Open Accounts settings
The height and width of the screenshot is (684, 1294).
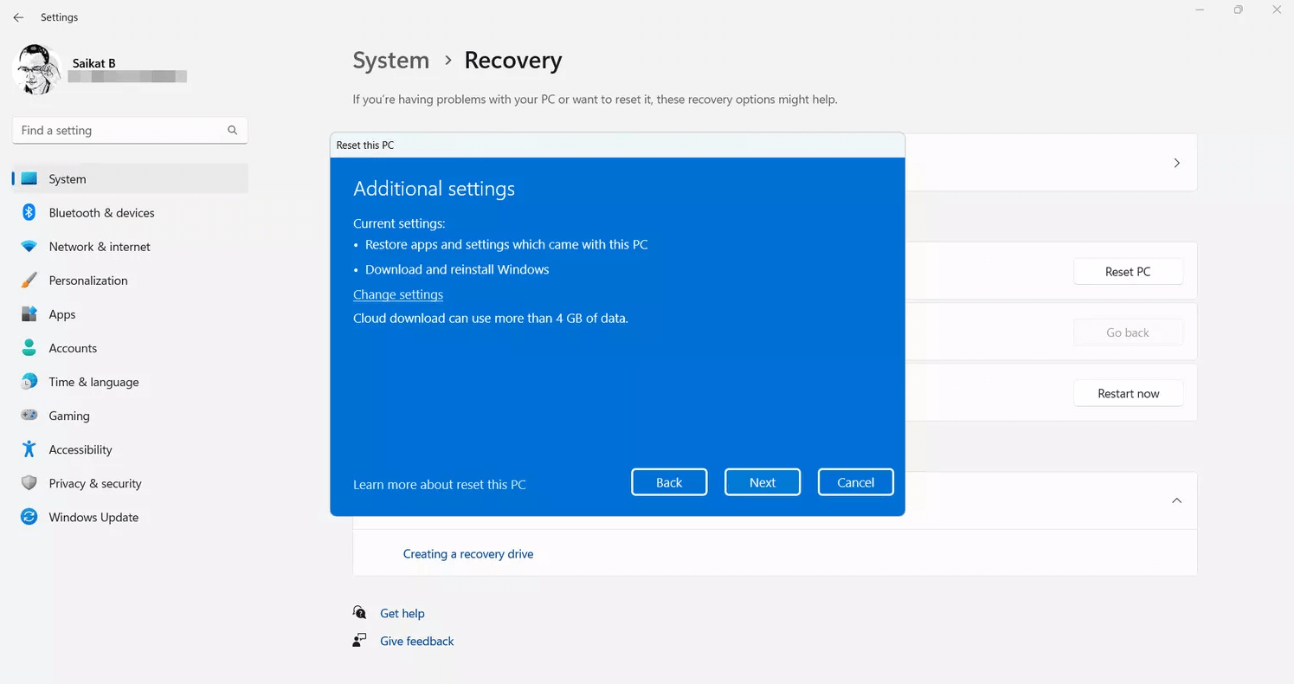point(73,347)
